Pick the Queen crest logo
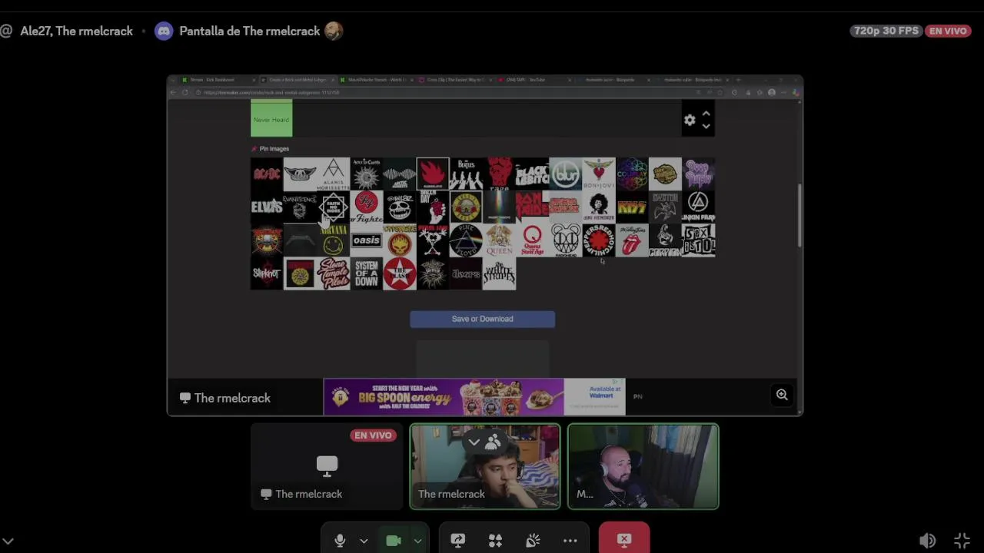Viewport: 984px width, 553px height. (499, 240)
